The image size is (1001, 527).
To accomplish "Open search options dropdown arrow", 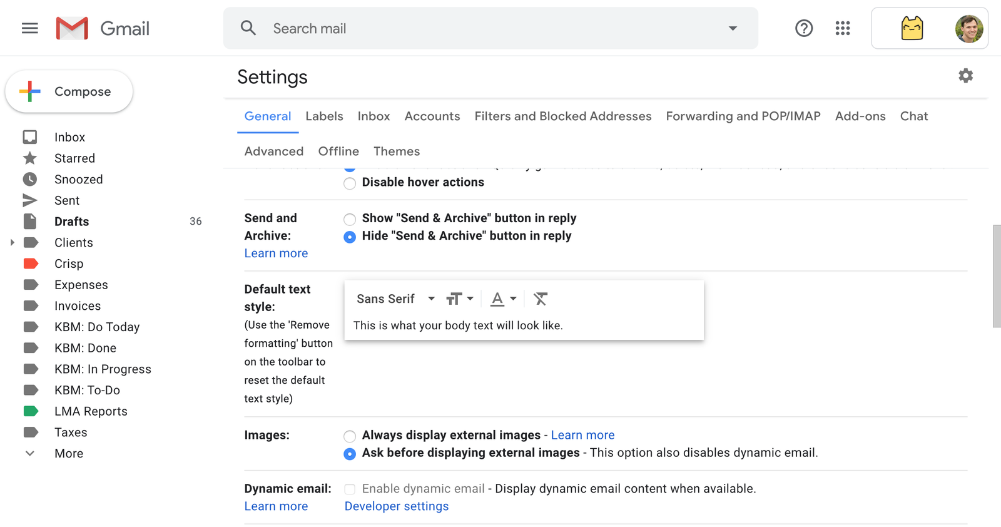I will pos(733,28).
